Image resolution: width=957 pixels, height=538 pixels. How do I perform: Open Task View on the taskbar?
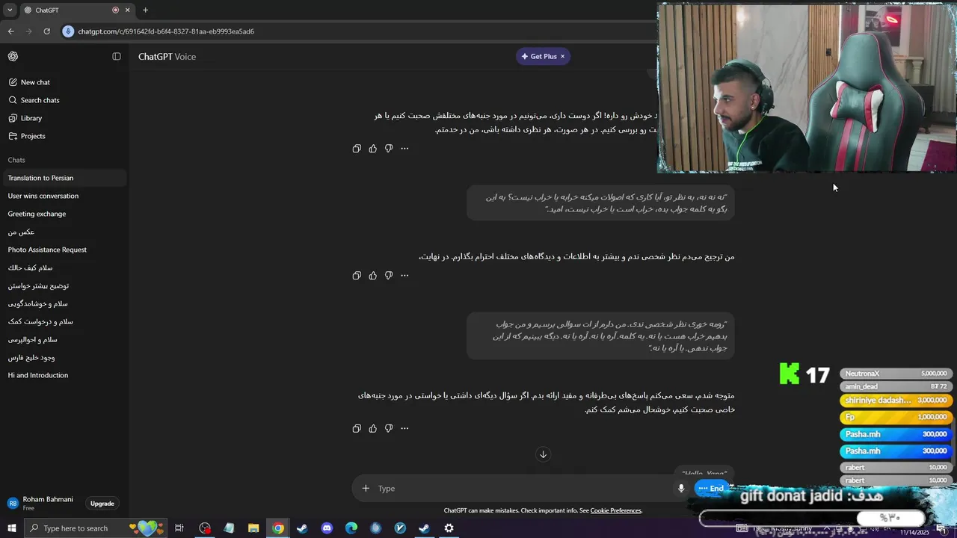[x=179, y=528]
